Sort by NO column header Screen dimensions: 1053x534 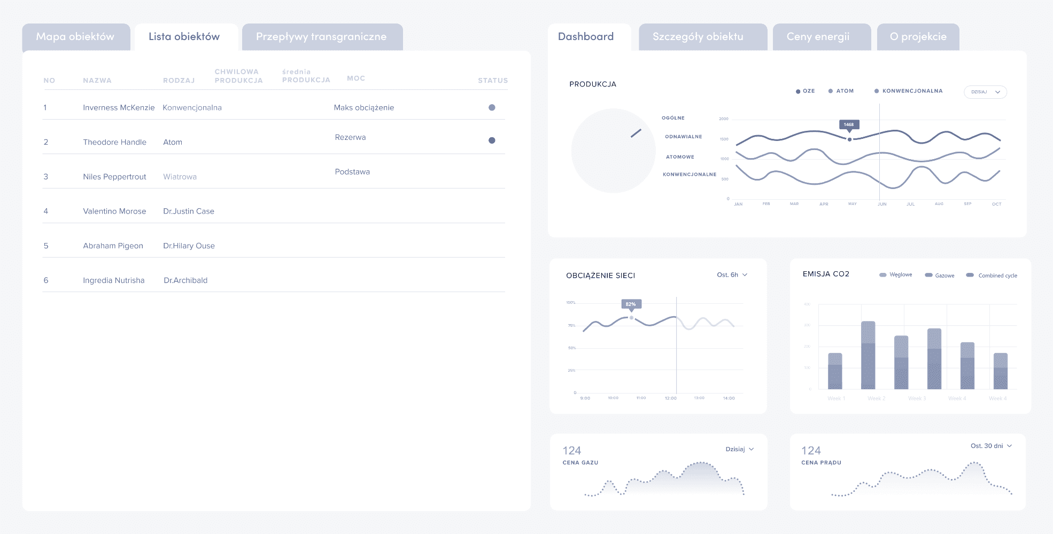coord(49,81)
